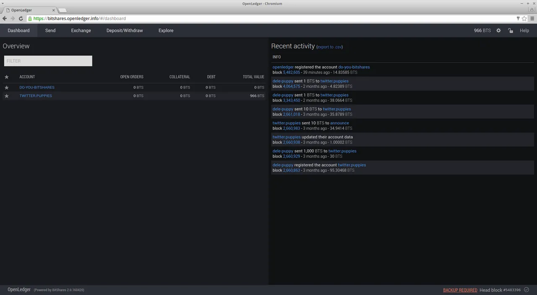Open block 3,343,450
Viewport: 537px width, 295px height.
coord(292,100)
